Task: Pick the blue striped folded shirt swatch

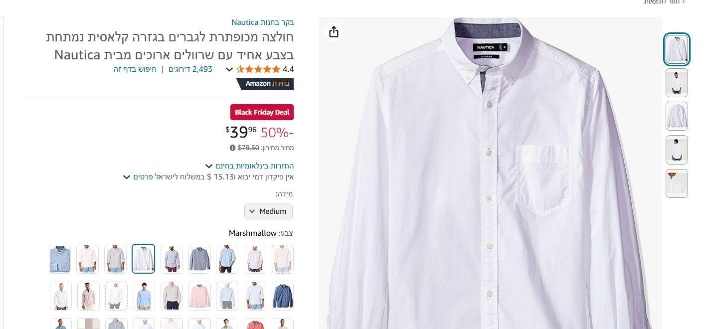Action: coord(60,259)
